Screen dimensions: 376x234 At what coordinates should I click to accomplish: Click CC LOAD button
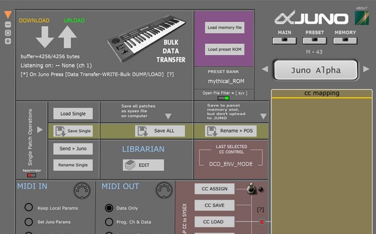214,221
